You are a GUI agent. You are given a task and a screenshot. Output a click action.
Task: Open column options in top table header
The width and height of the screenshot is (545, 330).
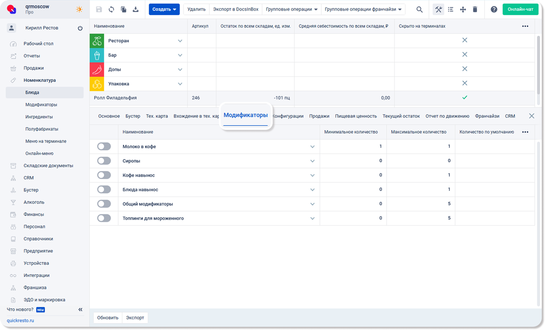[525, 26]
